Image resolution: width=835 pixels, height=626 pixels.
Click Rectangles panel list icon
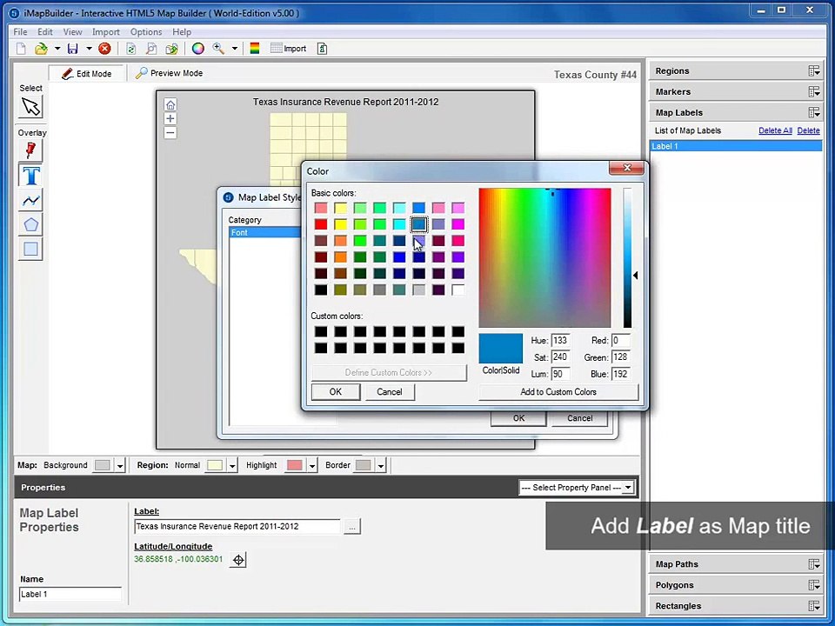coord(814,606)
